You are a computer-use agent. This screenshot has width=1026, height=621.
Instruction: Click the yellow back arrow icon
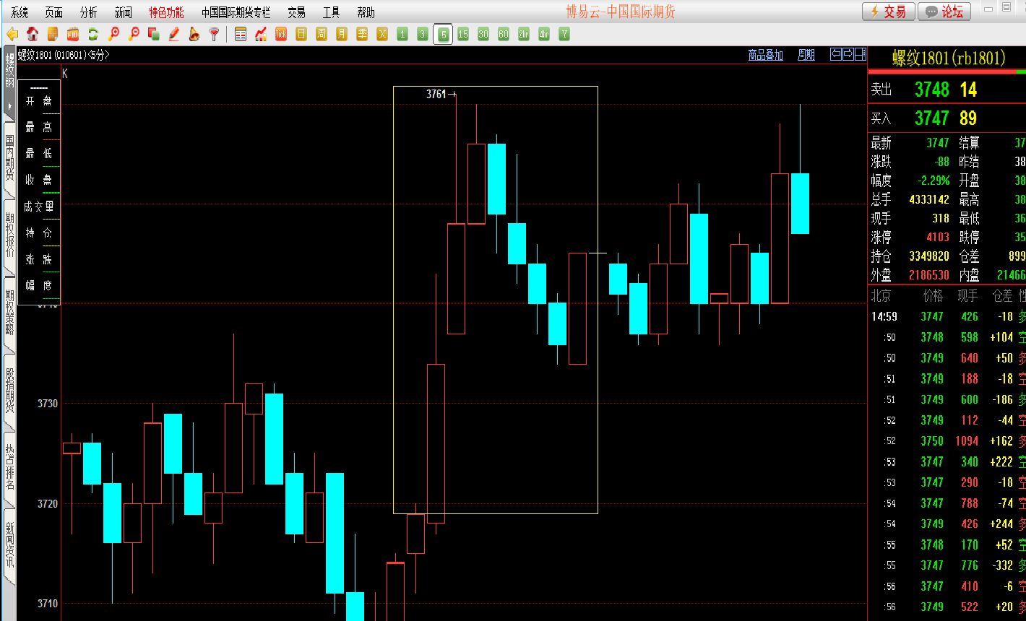tap(12, 34)
